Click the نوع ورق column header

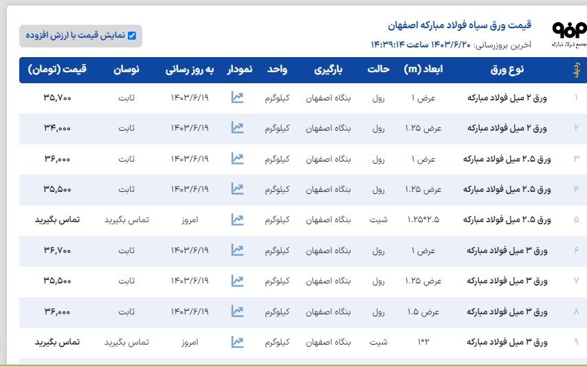click(507, 69)
